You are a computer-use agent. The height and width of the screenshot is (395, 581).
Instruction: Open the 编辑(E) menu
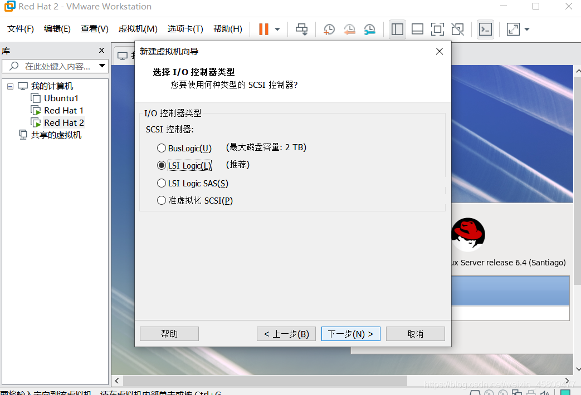(57, 29)
